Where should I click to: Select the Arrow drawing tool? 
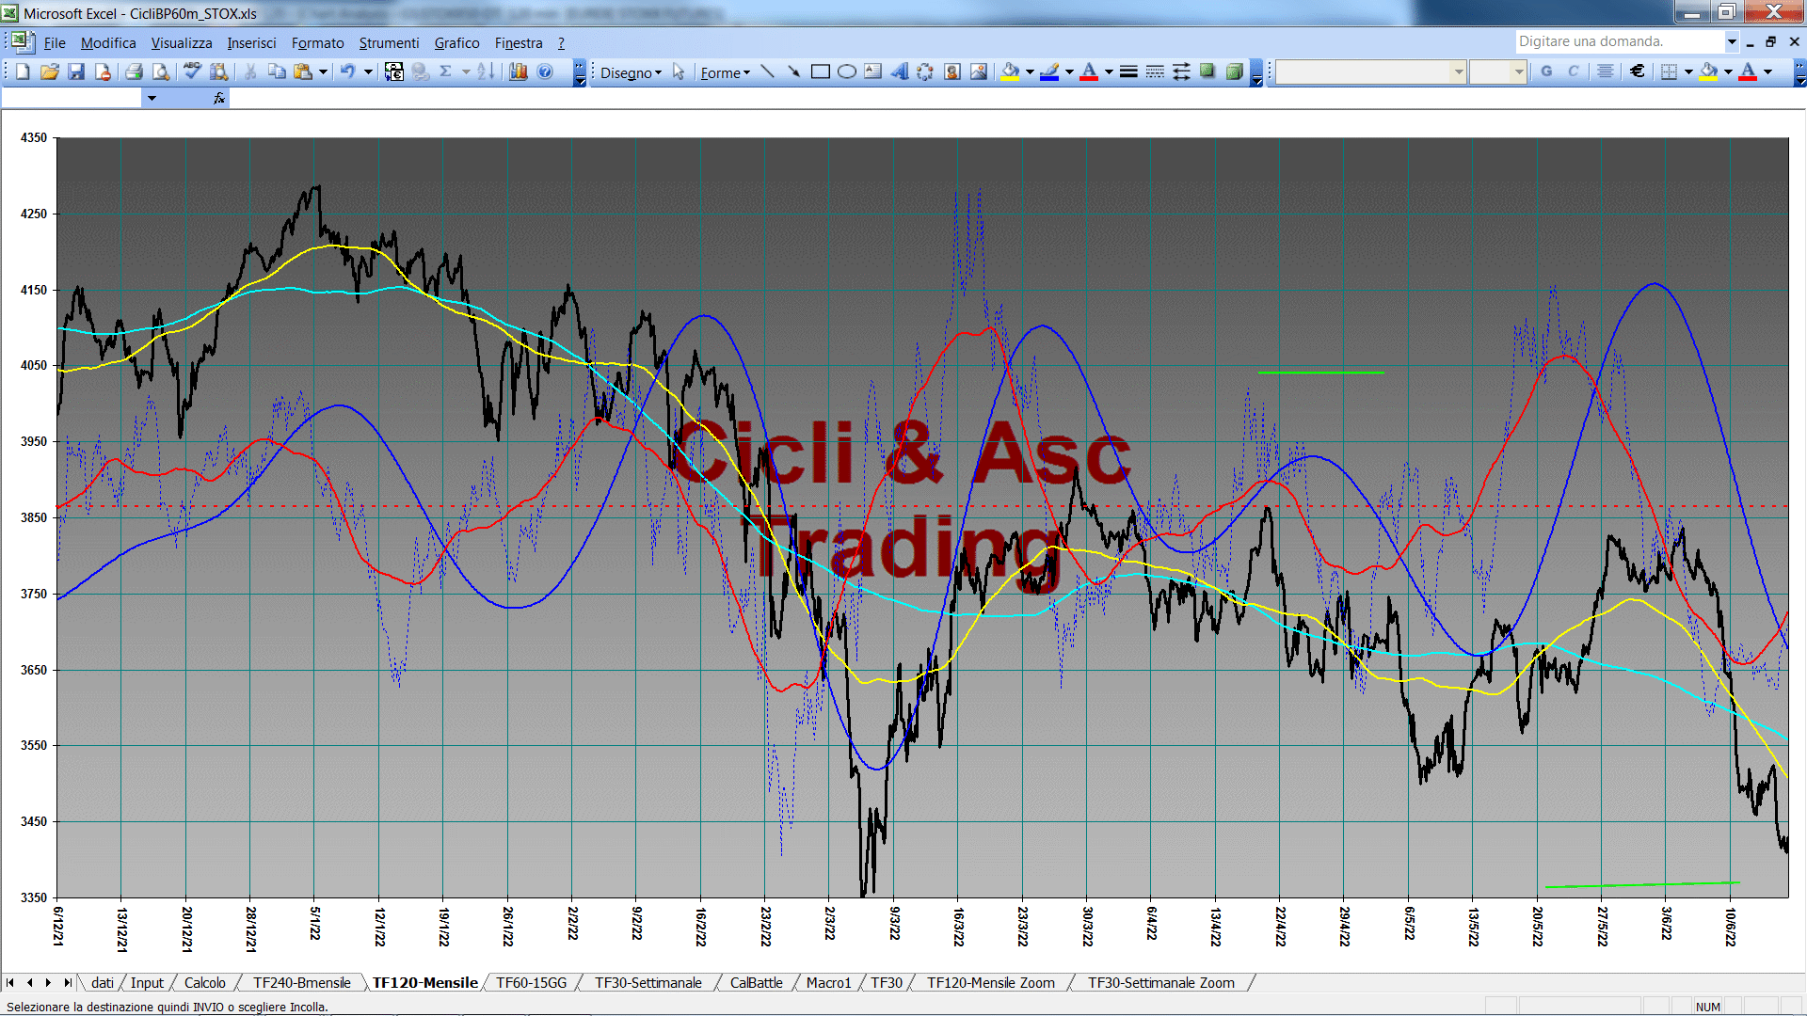[x=794, y=71]
